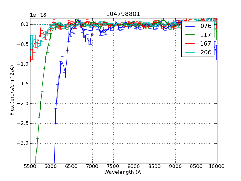Screen dimensions: 241x181
Task: Select the 117 legend label
Action: pos(206,35)
